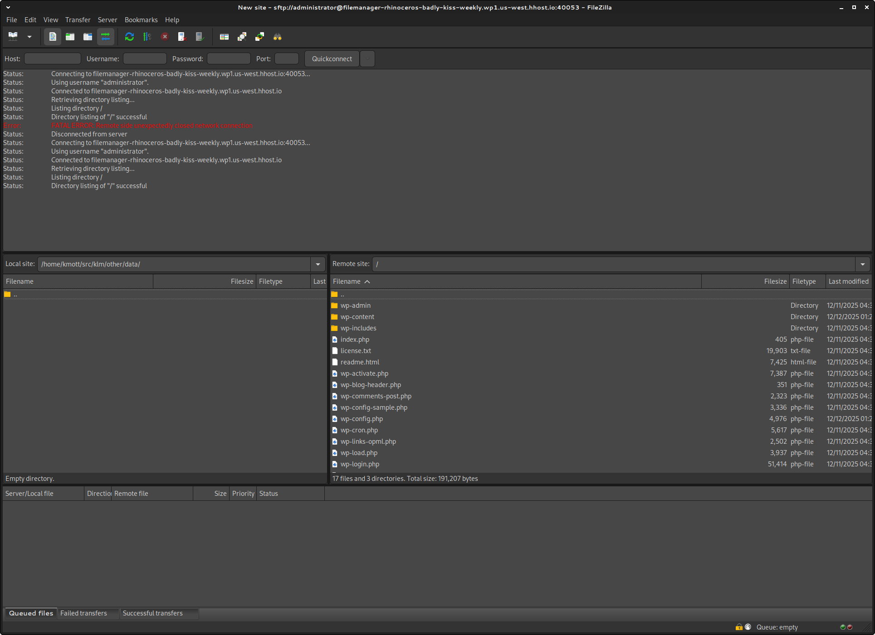
Task: Toggle transfer queue display
Action: [106, 37]
